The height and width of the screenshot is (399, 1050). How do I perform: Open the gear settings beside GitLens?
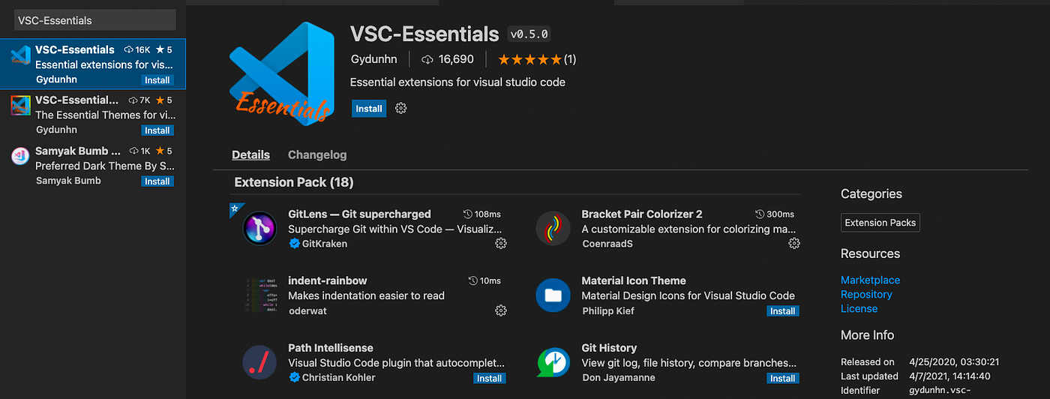click(501, 243)
